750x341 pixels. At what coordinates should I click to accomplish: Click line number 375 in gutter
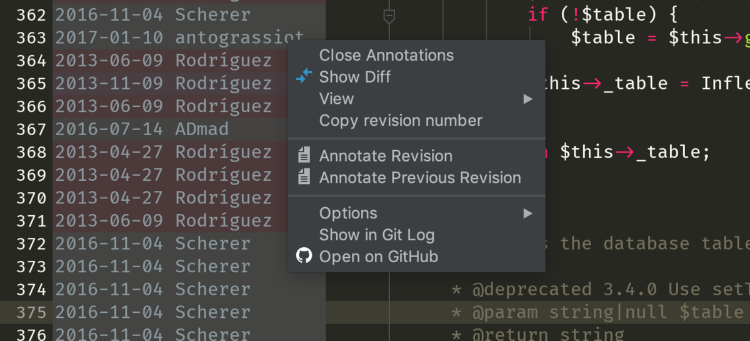click(31, 312)
